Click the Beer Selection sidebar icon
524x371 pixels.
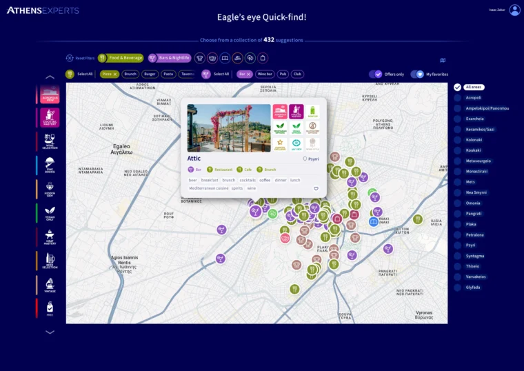tap(50, 261)
